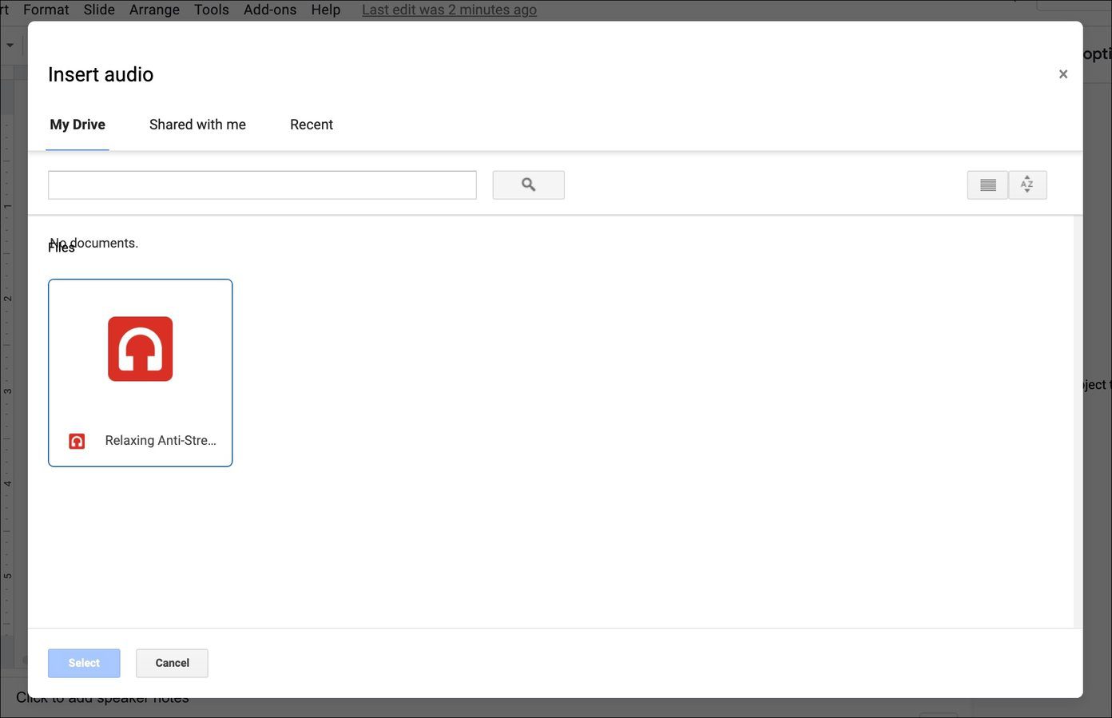
Task: Switch to the Shared with me tab
Action: pyautogui.click(x=197, y=125)
